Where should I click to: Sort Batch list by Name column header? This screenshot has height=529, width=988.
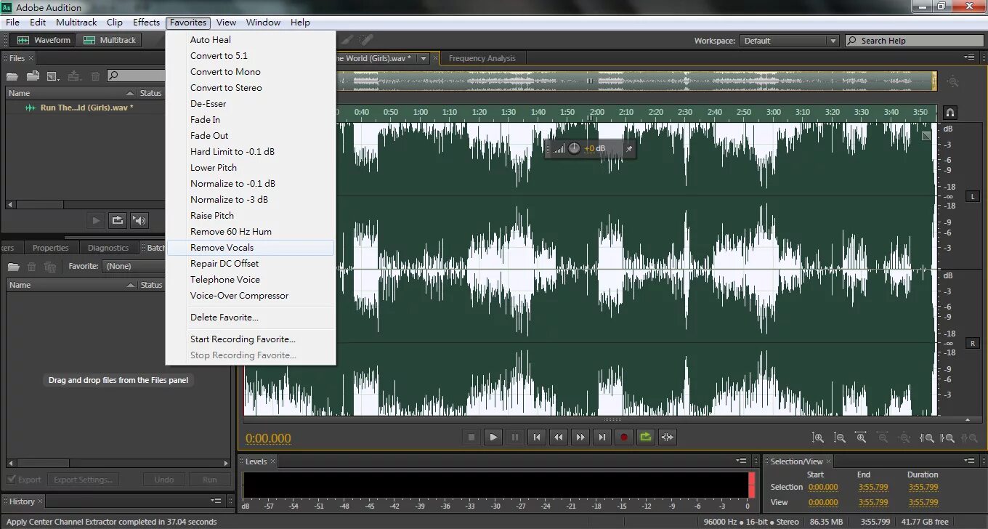pyautogui.click(x=71, y=285)
